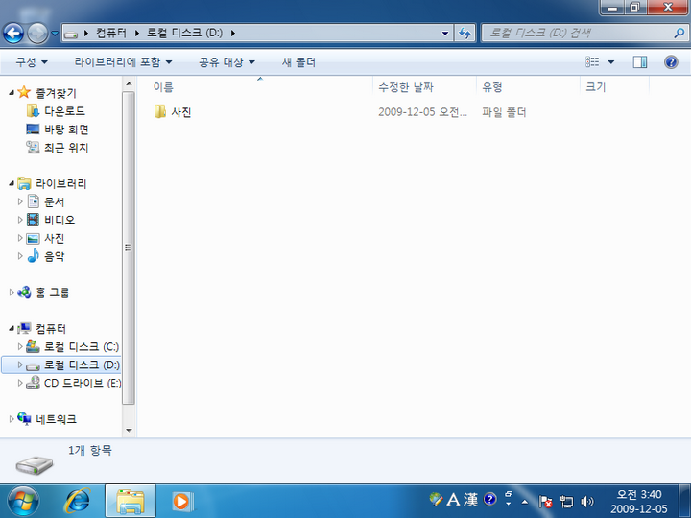The image size is (691, 518).
Task: Select 즐겨찾기 star item
Action: (x=24, y=92)
